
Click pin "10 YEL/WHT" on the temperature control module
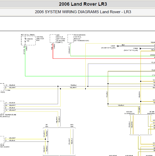click(x=11, y=110)
